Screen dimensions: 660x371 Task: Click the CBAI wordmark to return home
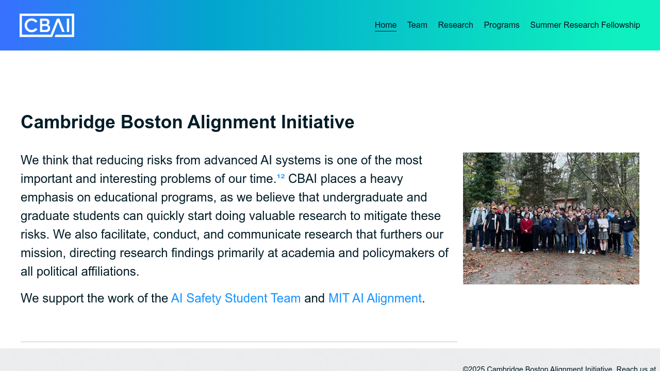coord(47,25)
